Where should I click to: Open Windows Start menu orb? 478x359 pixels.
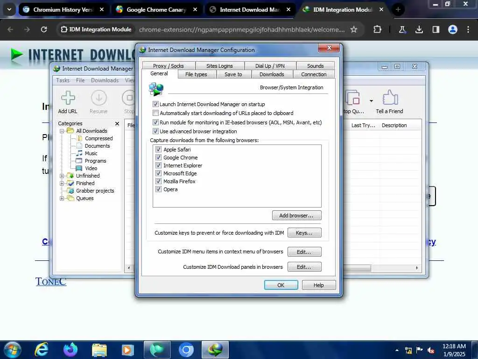point(12,350)
